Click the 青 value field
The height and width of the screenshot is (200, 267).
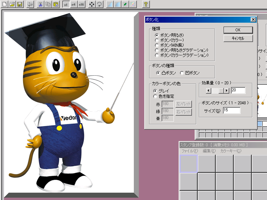pyautogui.click(x=168, y=118)
